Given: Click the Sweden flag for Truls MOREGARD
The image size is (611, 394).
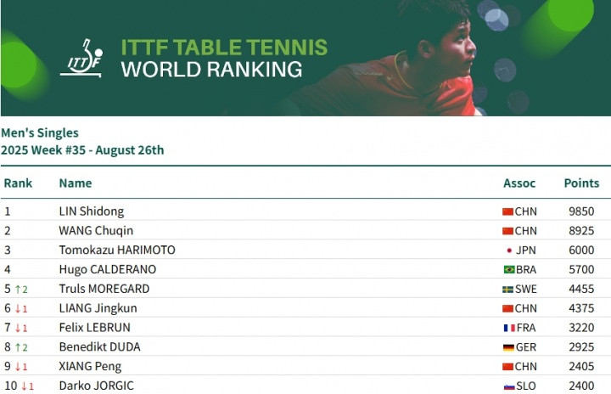Looking at the screenshot, I should pyautogui.click(x=508, y=290).
